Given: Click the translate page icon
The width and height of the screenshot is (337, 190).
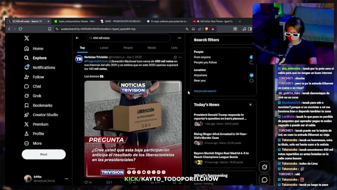Looking at the screenshot, I should 187,29.
